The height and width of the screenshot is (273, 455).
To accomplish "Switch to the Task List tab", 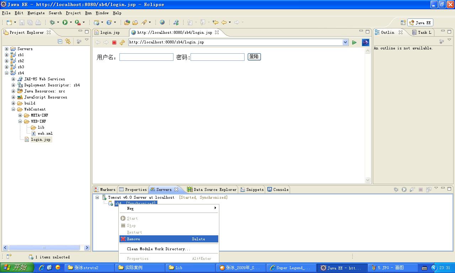I will [x=422, y=32].
